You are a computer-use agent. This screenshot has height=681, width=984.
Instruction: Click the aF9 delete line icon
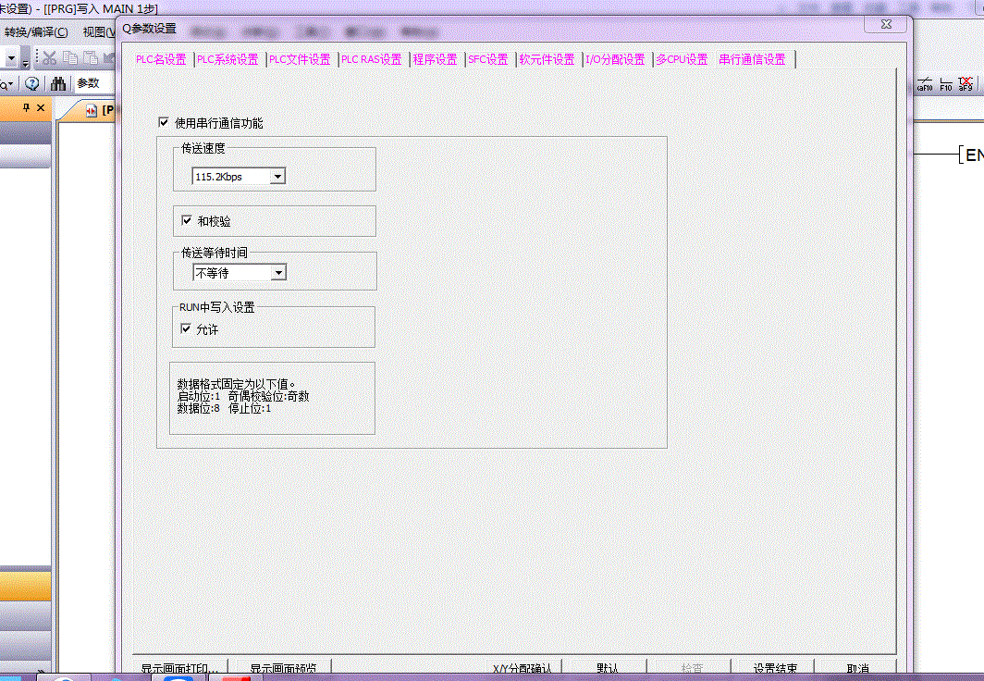[x=966, y=84]
